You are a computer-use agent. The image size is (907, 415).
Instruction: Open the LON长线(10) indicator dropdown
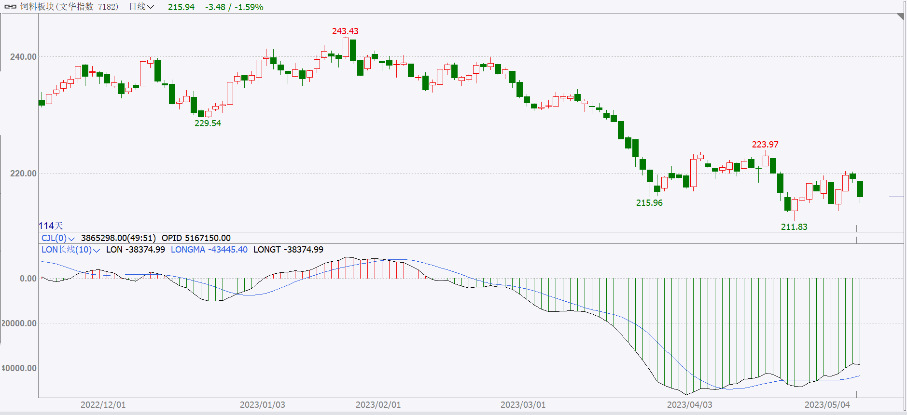click(x=70, y=250)
